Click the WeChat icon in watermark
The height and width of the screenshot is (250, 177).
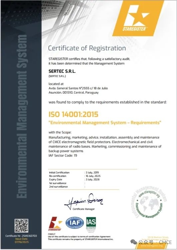[x=134, y=242]
